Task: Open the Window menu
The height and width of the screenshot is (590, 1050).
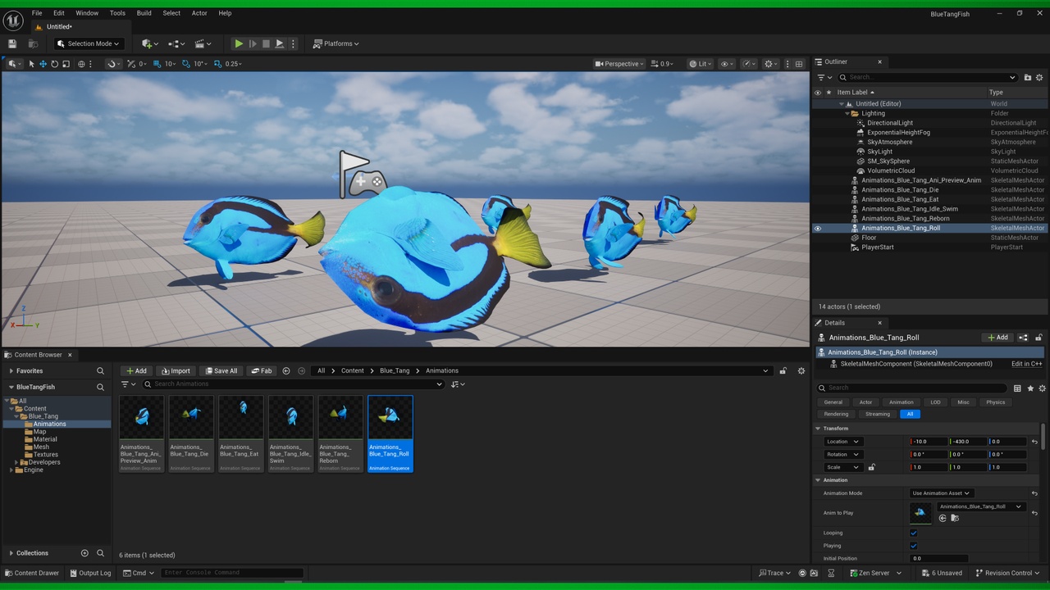Action: 87,13
